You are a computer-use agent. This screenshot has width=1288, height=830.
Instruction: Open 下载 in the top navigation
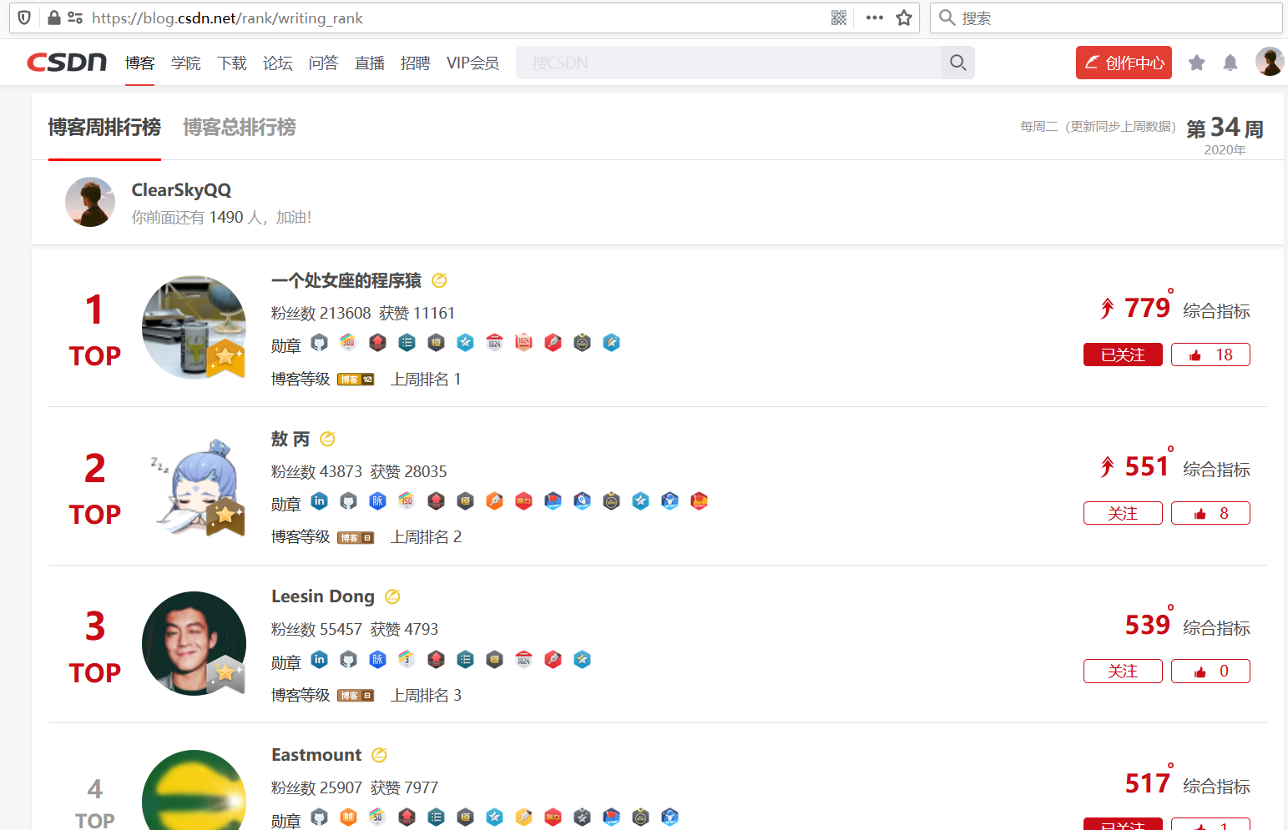(x=232, y=63)
